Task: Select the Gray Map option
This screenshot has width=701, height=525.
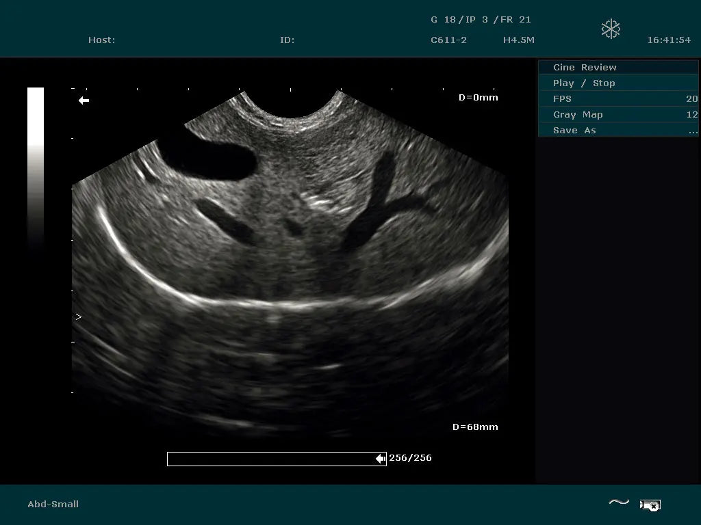Action: [x=578, y=114]
